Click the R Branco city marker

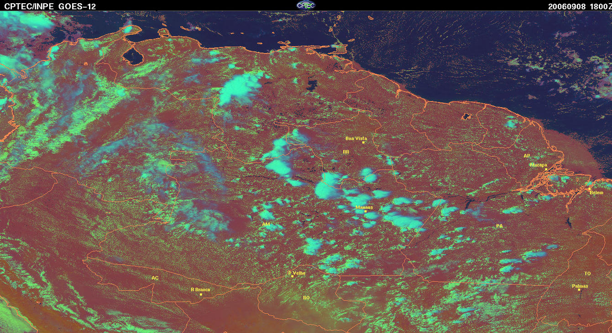click(201, 294)
